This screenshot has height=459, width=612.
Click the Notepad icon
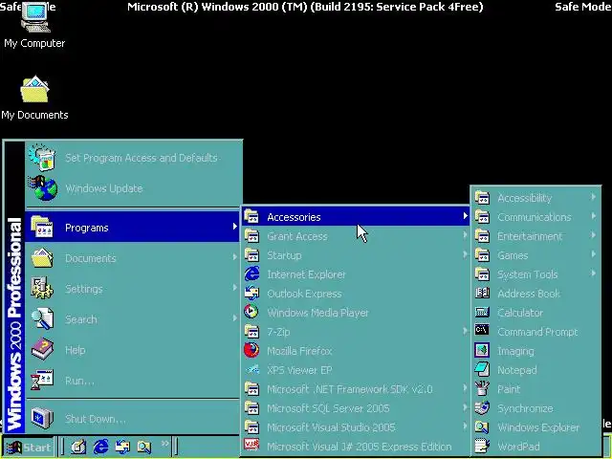pos(482,369)
